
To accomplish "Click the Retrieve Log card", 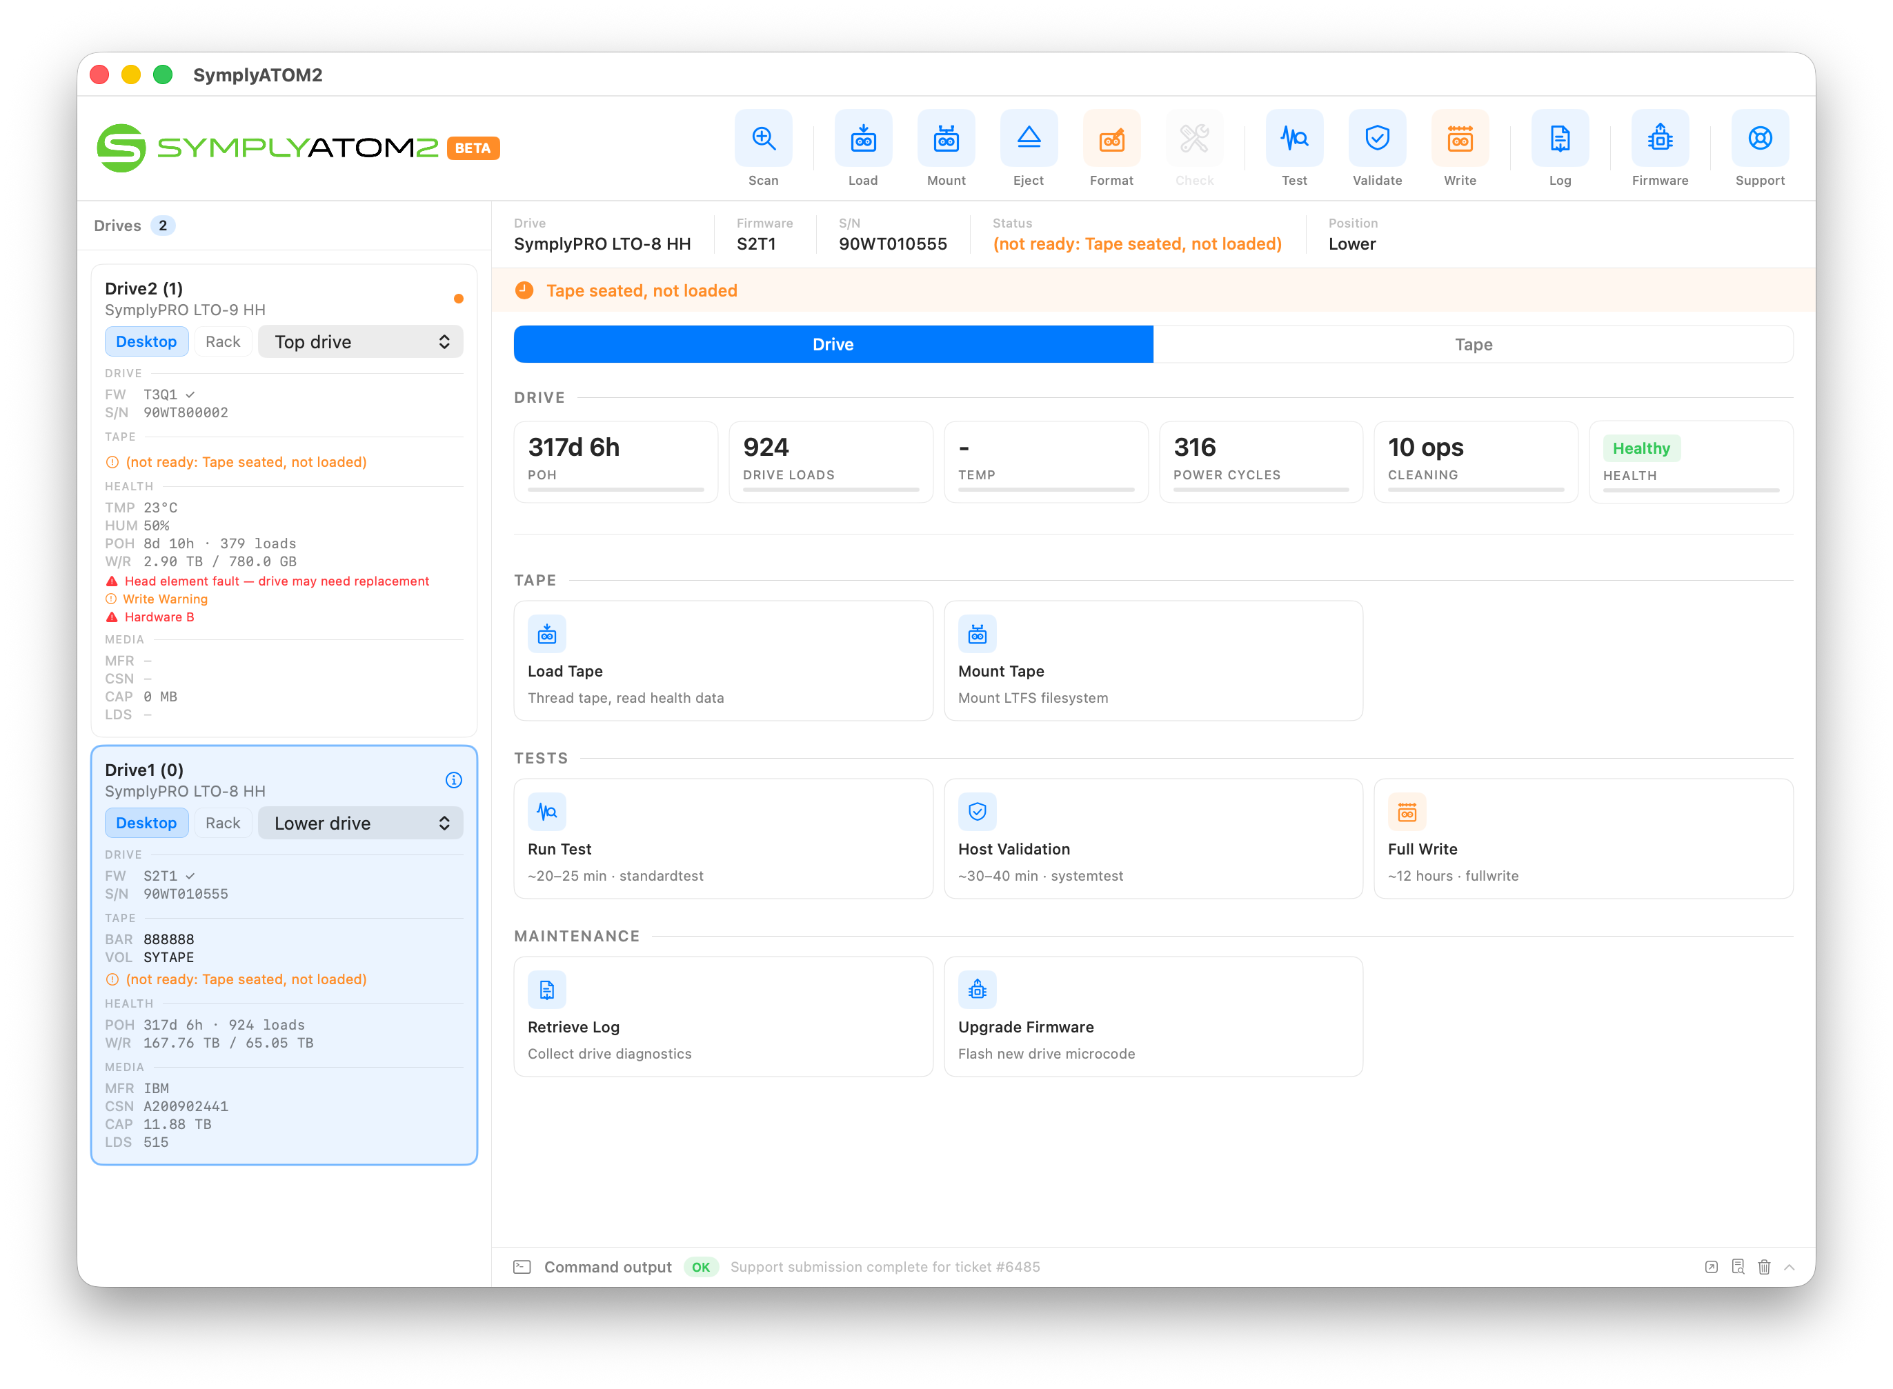I will (x=723, y=1017).
